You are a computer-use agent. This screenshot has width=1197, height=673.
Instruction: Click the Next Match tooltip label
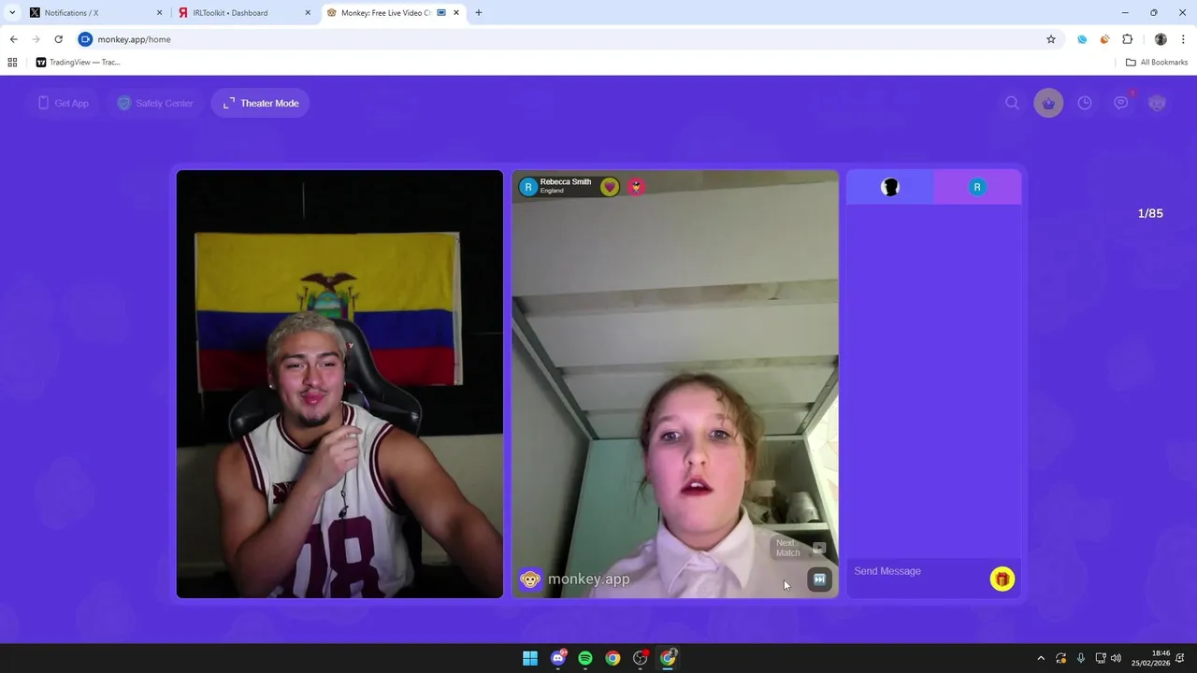(787, 548)
